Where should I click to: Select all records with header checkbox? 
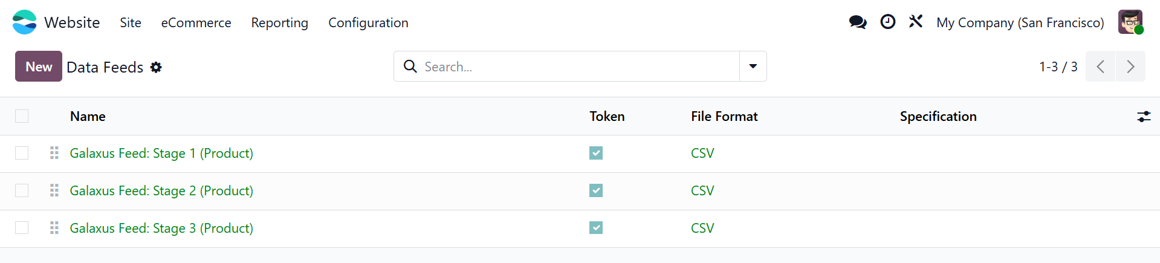(x=22, y=116)
